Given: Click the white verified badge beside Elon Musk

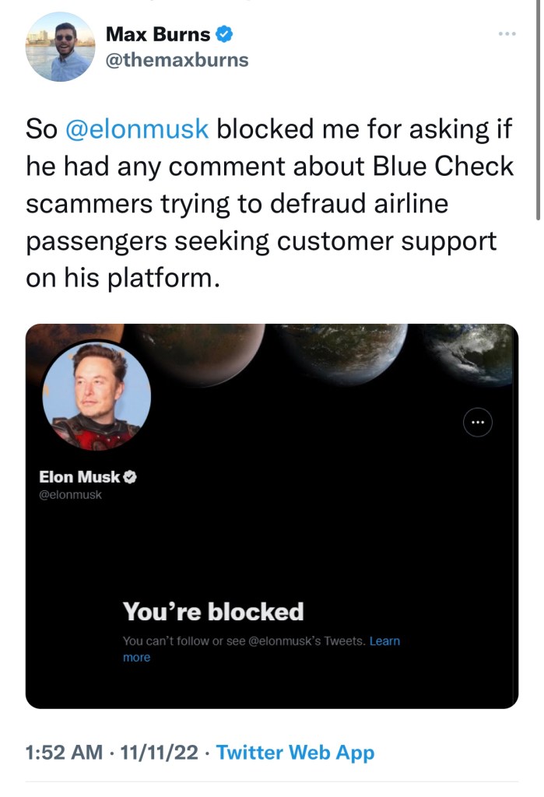Looking at the screenshot, I should coord(131,477).
